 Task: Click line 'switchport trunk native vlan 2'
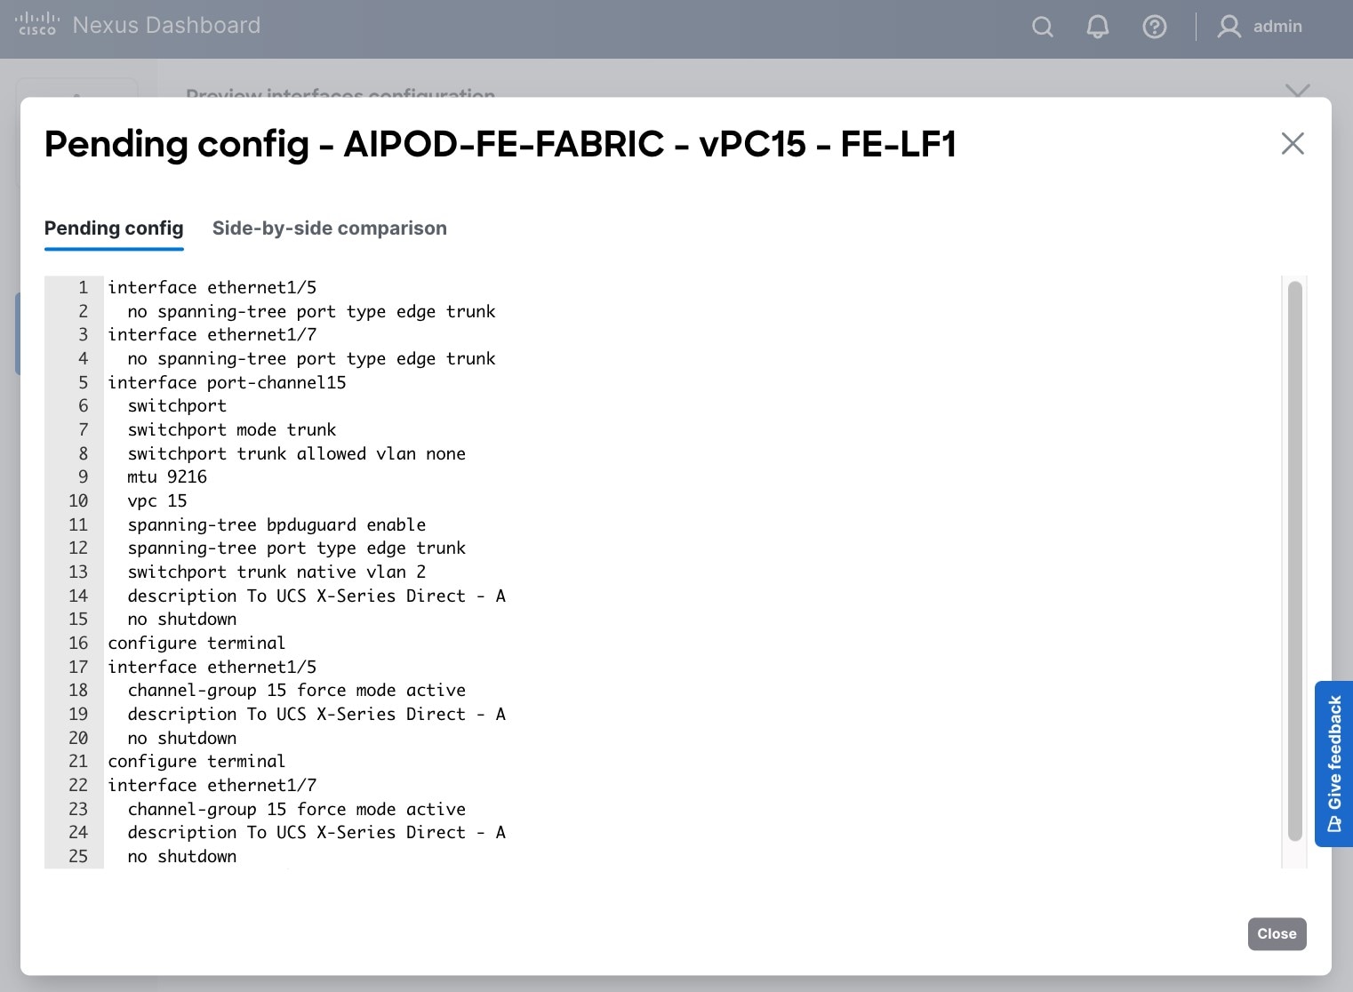(x=276, y=572)
